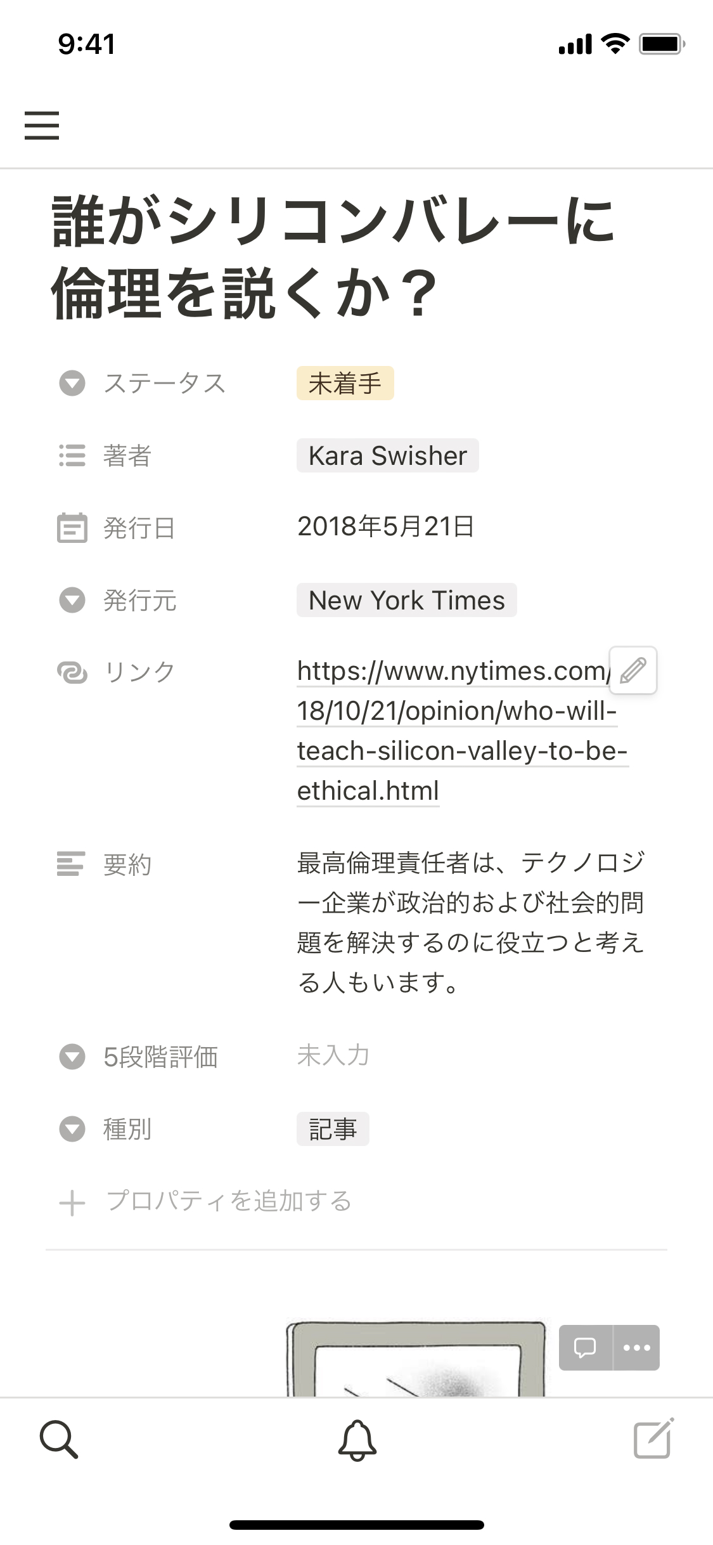
Task: Tap the compose new page icon
Action: pos(653,1439)
